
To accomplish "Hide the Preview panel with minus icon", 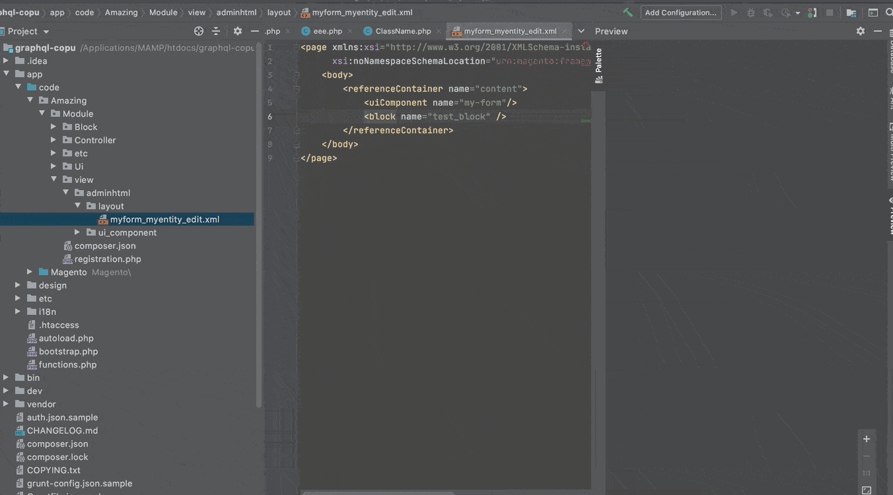I will point(878,31).
